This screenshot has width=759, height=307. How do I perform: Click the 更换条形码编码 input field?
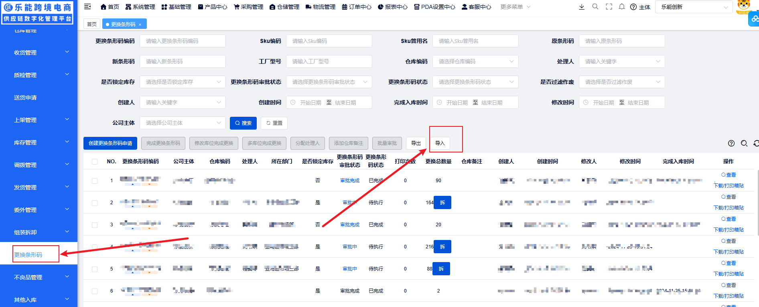pos(183,41)
